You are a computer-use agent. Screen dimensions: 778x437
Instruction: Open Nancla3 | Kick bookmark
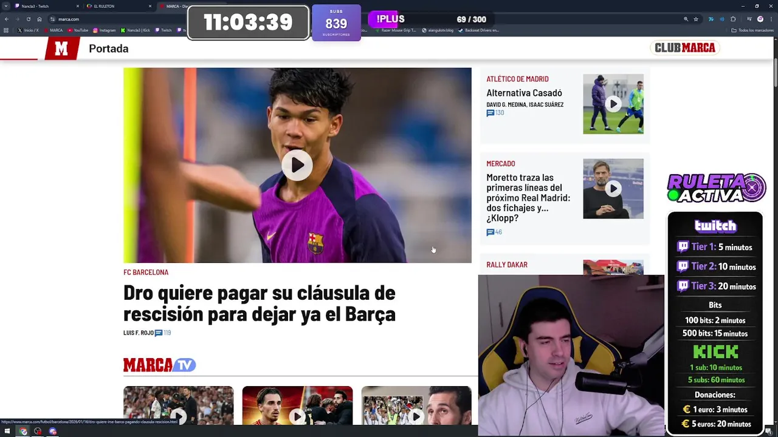136,30
